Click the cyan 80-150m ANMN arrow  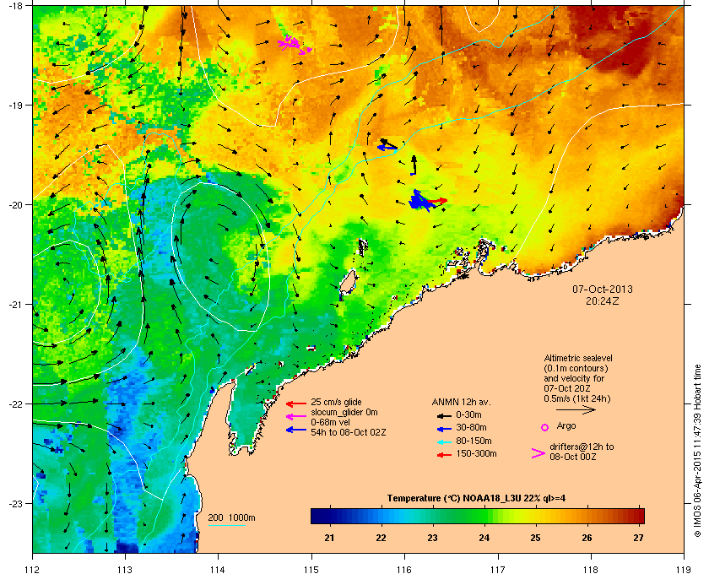(444, 442)
